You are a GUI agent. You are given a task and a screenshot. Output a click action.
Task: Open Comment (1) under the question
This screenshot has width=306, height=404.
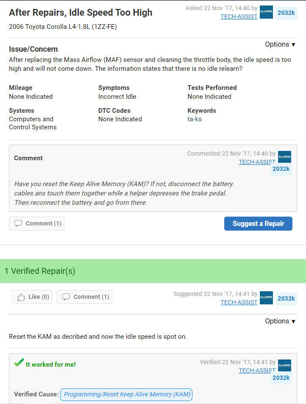(x=37, y=223)
